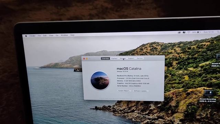Viewport: 220px width, 124px height.
Task: Open the Edit menu
Action: point(45,35)
